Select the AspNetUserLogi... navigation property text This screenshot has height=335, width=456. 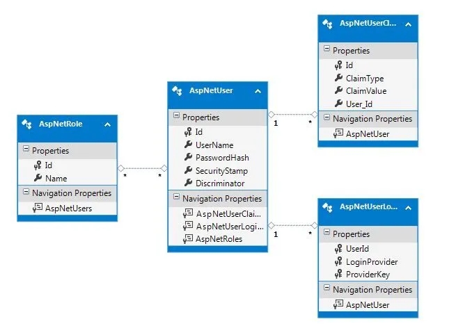click(x=230, y=227)
